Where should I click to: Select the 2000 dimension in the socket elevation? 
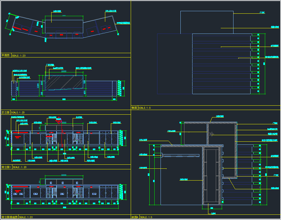[x=64, y=175]
